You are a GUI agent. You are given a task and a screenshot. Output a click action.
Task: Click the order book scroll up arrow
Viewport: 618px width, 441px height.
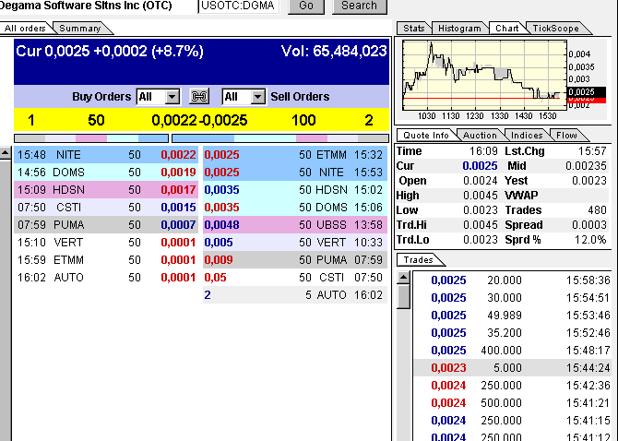click(6, 153)
